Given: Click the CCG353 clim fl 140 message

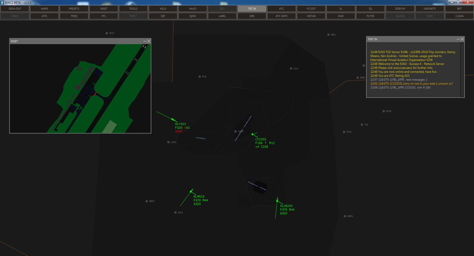Looking at the screenshot, I should 401,87.
